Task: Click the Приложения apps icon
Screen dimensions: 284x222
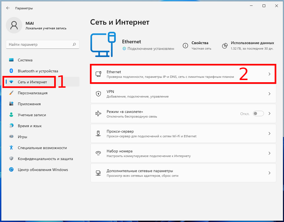Action: [11, 104]
